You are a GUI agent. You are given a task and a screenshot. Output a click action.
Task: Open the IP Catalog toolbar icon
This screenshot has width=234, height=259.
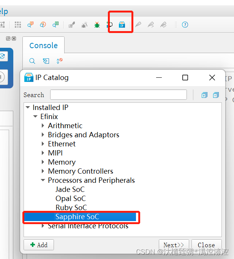pyautogui.click(x=122, y=25)
